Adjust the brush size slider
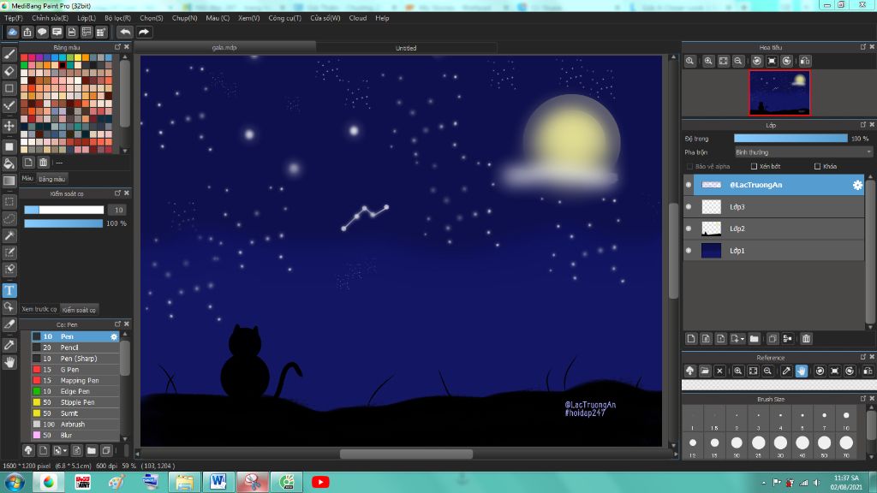The image size is (877, 493). 63,210
